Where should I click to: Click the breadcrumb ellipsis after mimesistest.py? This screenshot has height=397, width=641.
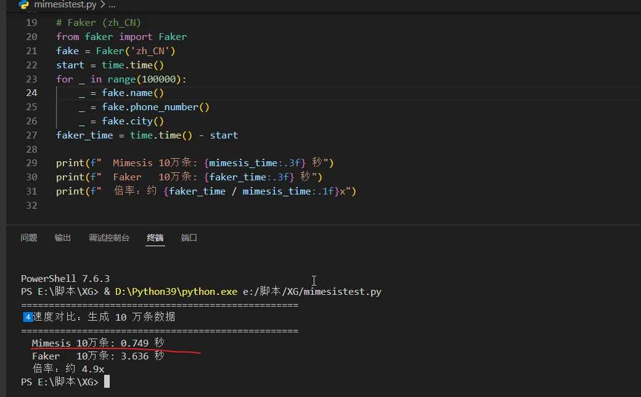[x=112, y=4]
